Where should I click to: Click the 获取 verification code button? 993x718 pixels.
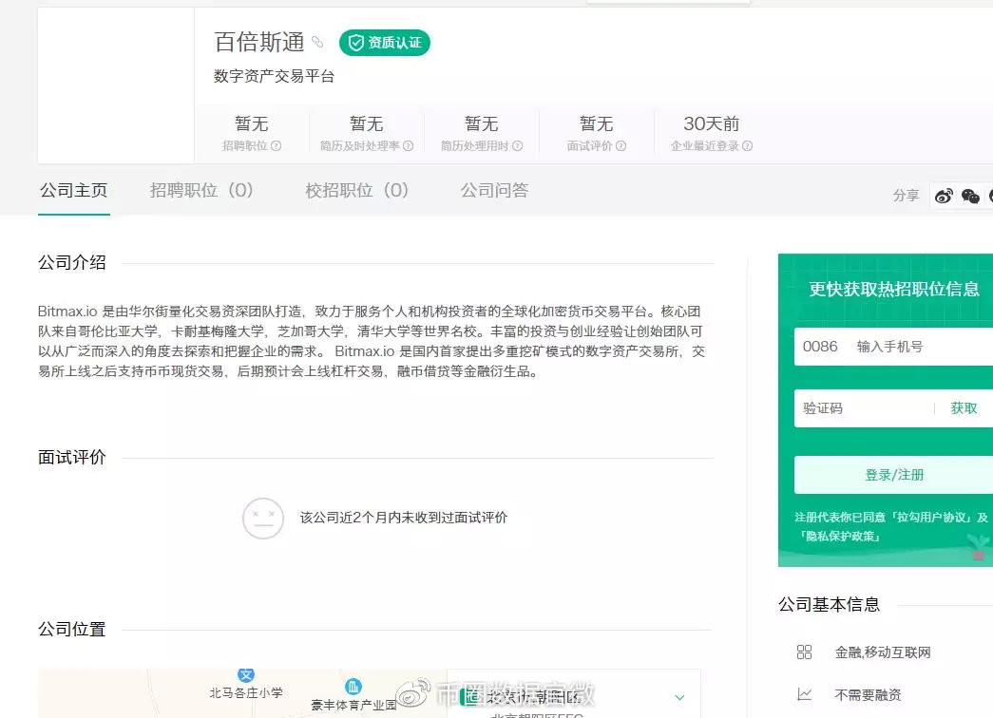coord(964,408)
